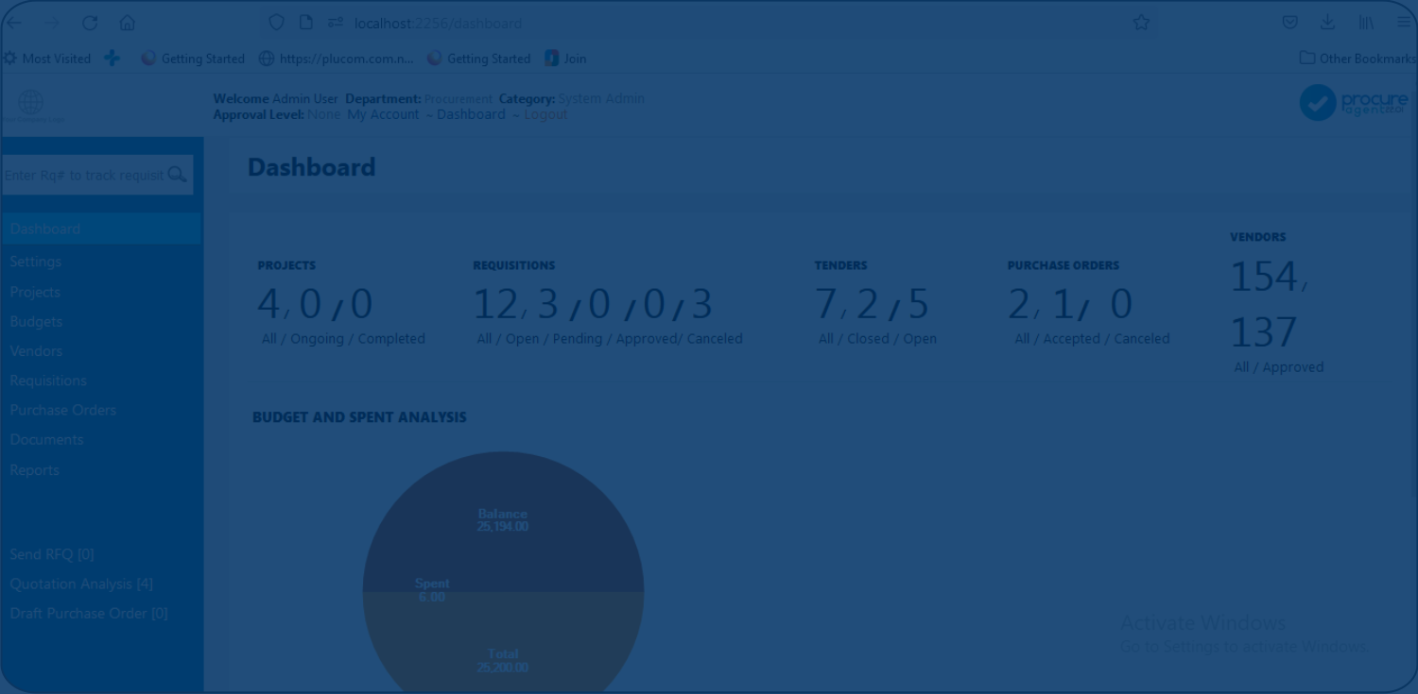1418x694 pixels.
Task: Click the My Account link
Action: pyautogui.click(x=383, y=114)
